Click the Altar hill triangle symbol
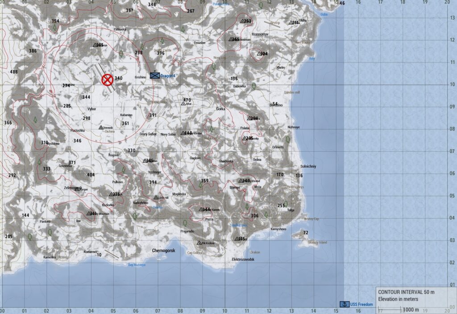Image resolution: width=457 pixels, height=314 pixels. coord(183,103)
